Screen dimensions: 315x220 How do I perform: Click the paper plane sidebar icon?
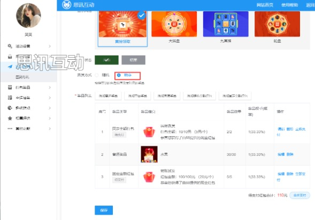click(x=10, y=67)
